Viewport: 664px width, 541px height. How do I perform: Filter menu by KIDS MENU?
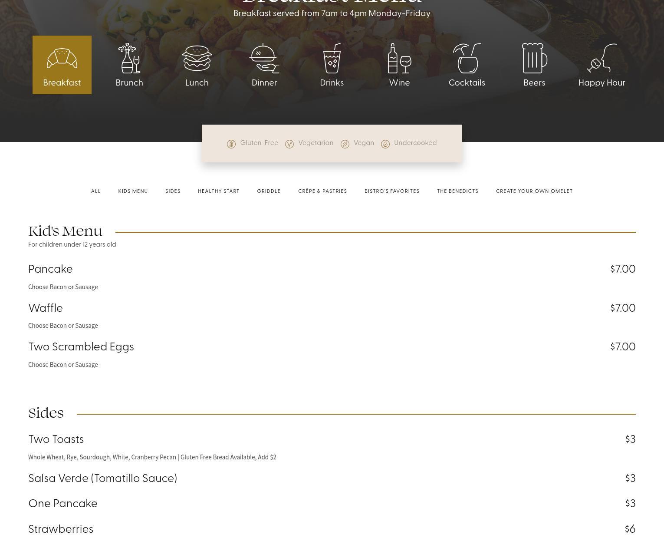pyautogui.click(x=133, y=191)
